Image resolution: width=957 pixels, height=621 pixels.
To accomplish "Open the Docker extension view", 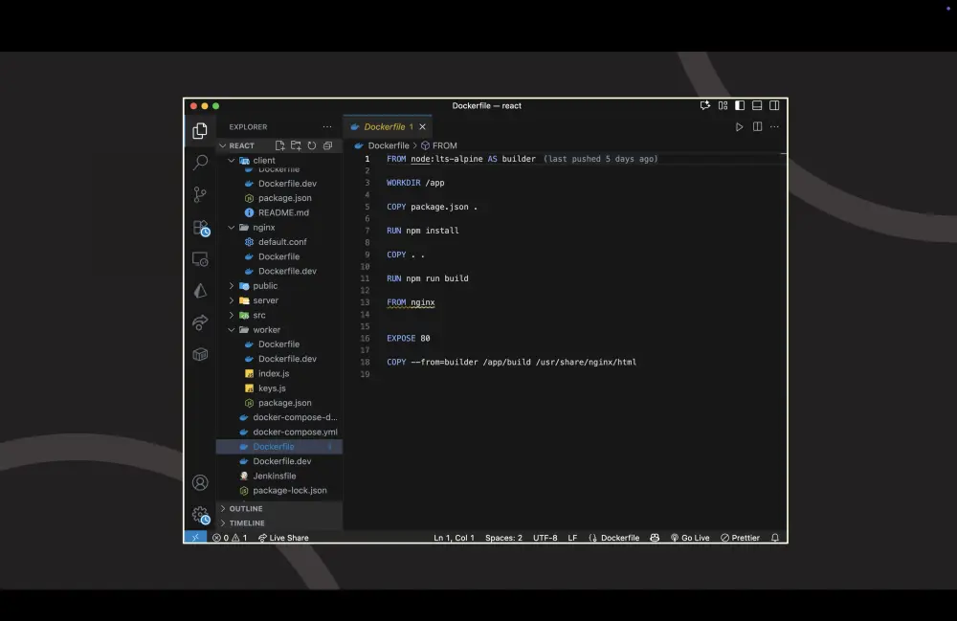I will [199, 353].
